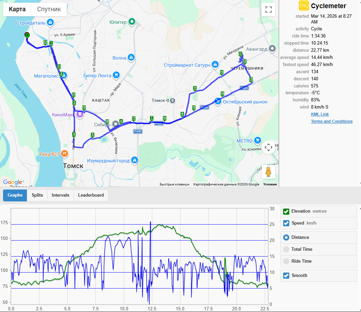Screen dimensions: 361x312
Task: Click the КиноМакс cinema pin
Action: (80, 114)
